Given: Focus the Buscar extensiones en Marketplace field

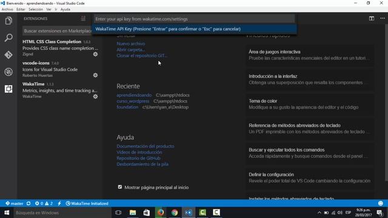Looking at the screenshot, I should click(x=58, y=31).
